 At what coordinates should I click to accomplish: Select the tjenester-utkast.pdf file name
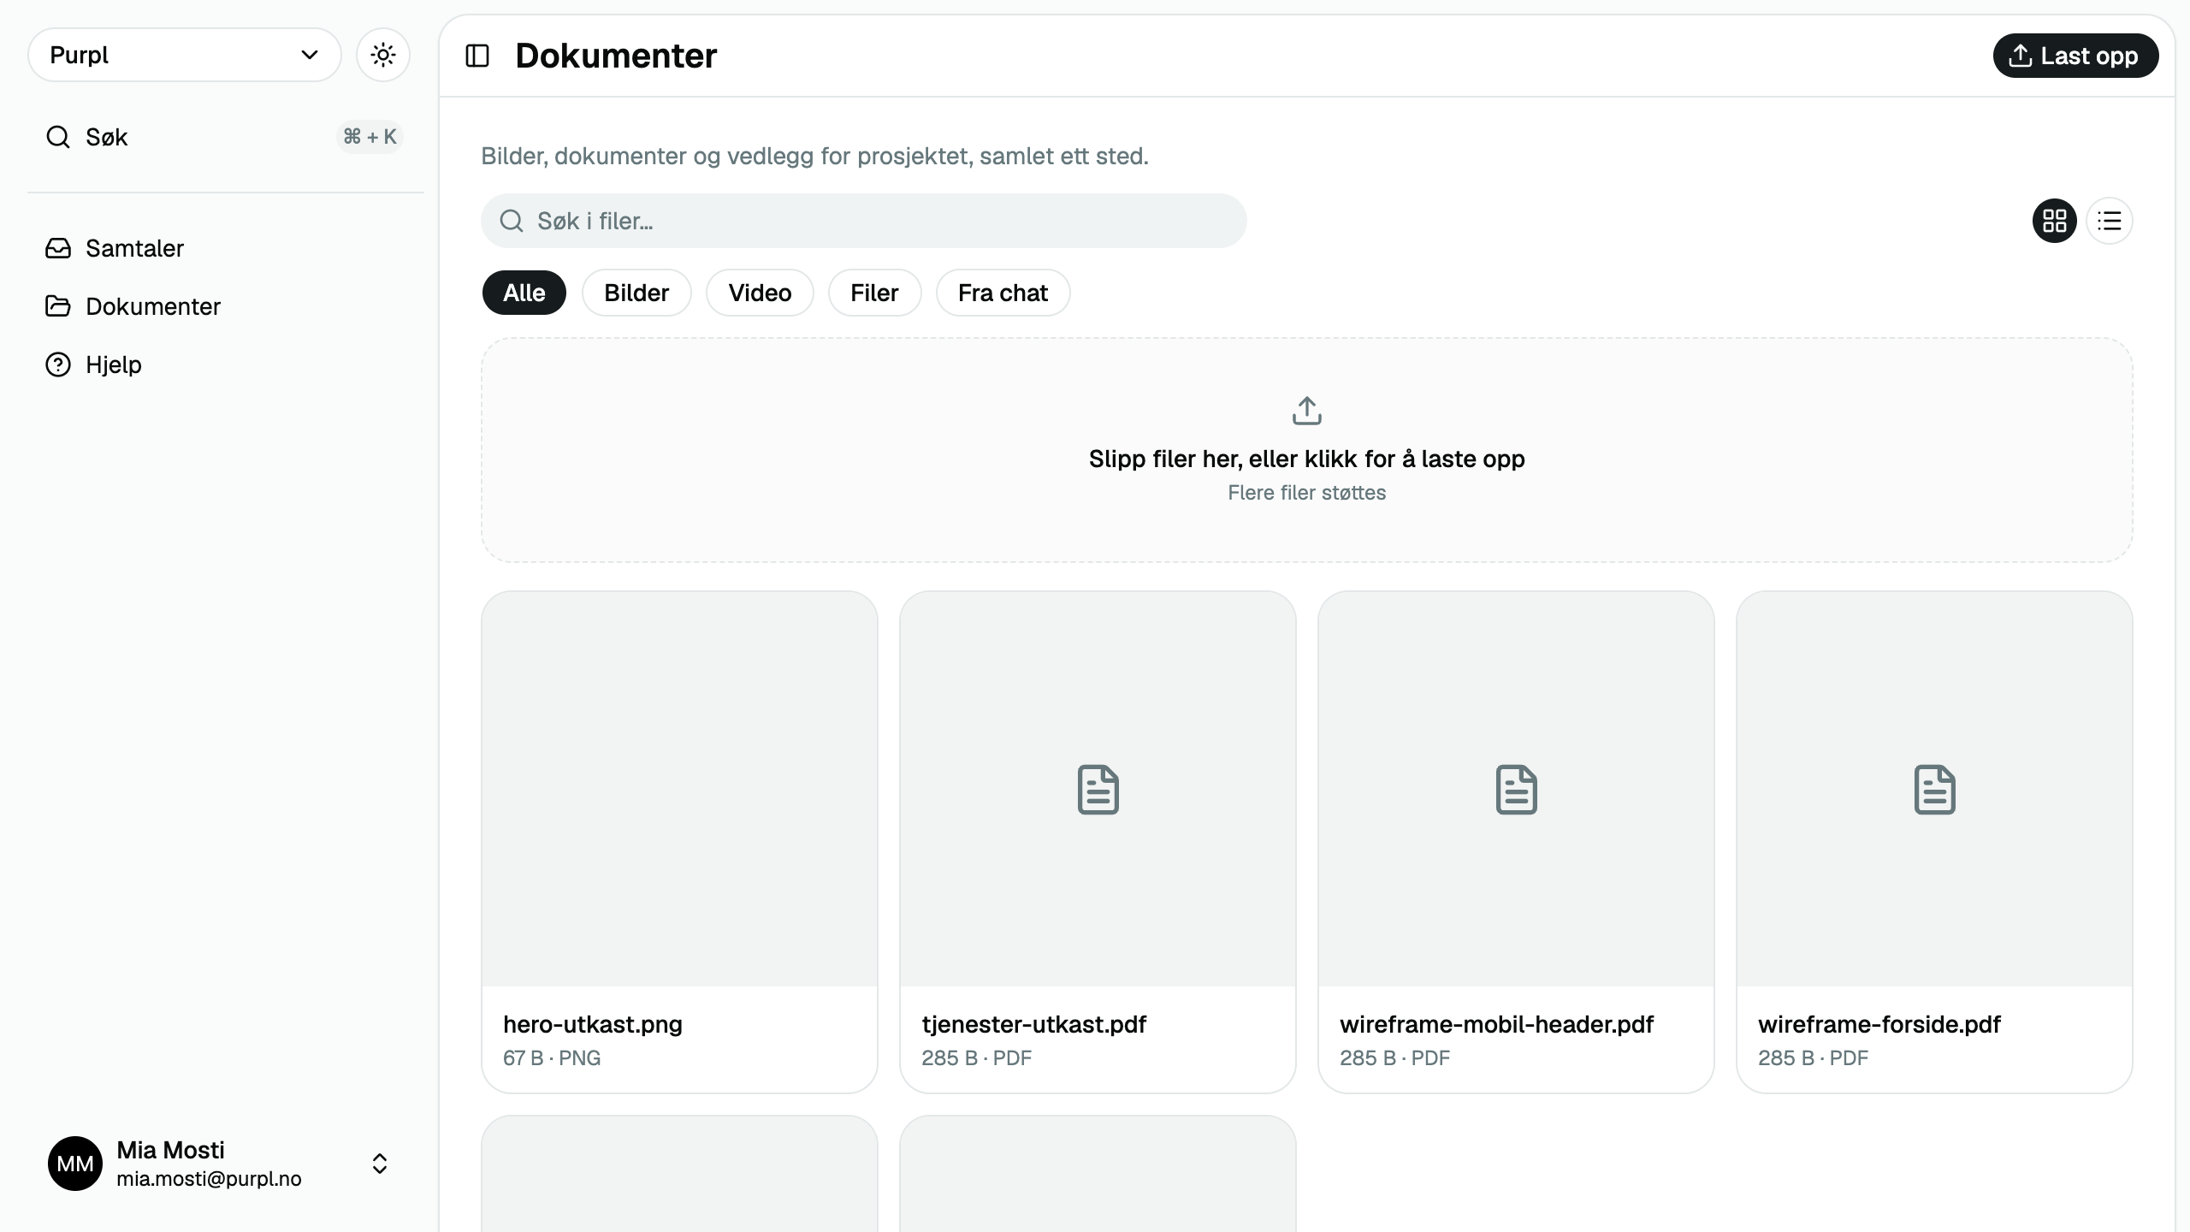click(1033, 1024)
